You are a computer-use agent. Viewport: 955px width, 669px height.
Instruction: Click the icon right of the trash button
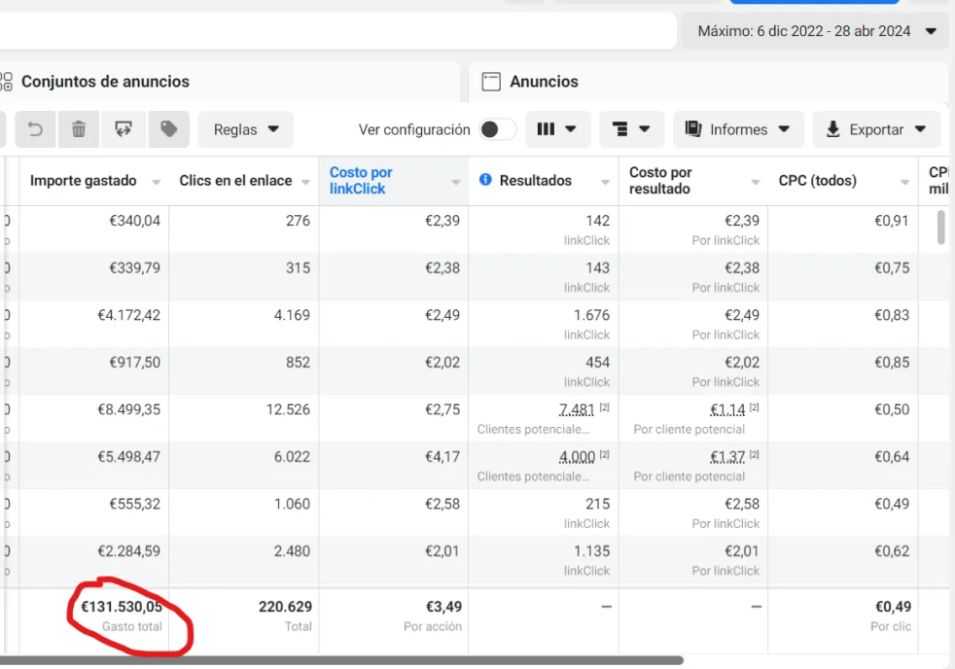click(124, 129)
